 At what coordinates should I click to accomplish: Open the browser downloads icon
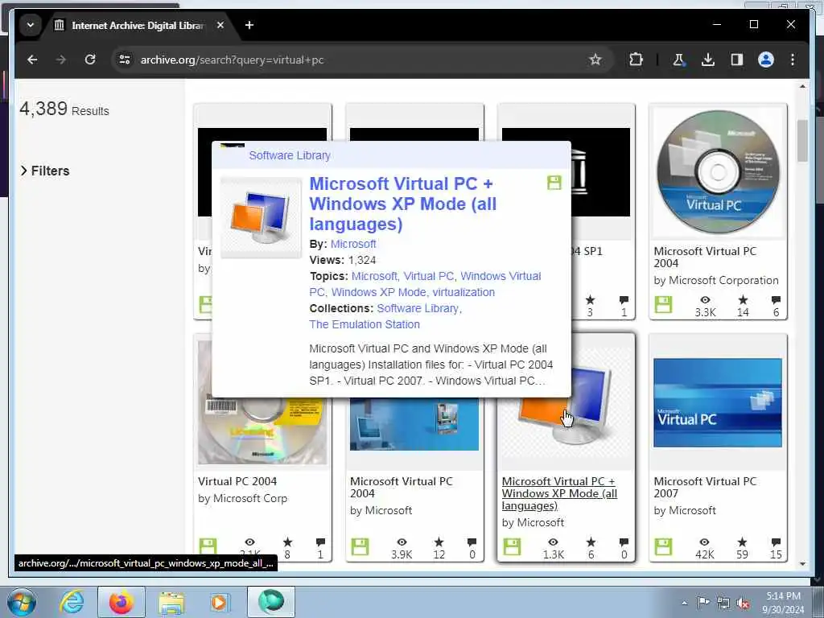coord(708,60)
